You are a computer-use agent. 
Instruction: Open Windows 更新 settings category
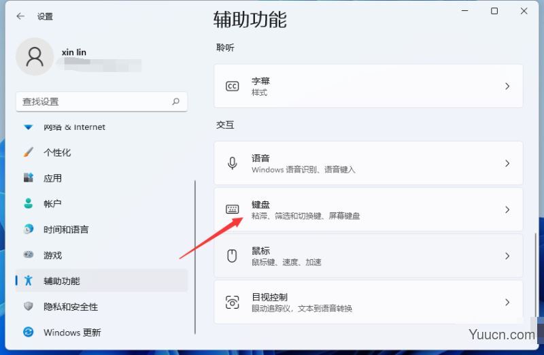(101, 332)
